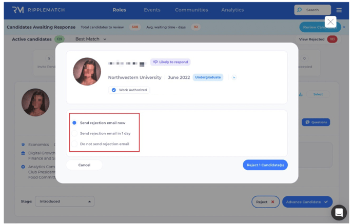Choose Send rejection email in 1 day
Viewport: 353px width, 224px height.
coord(74,133)
